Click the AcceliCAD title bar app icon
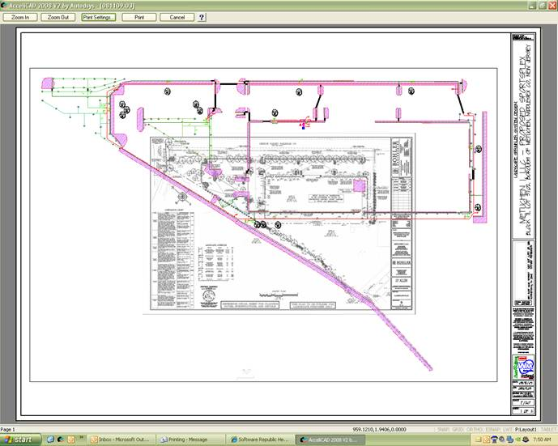The image size is (558, 446). [x=5, y=5]
